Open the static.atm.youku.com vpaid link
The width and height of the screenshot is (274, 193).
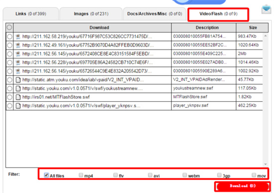point(83,80)
